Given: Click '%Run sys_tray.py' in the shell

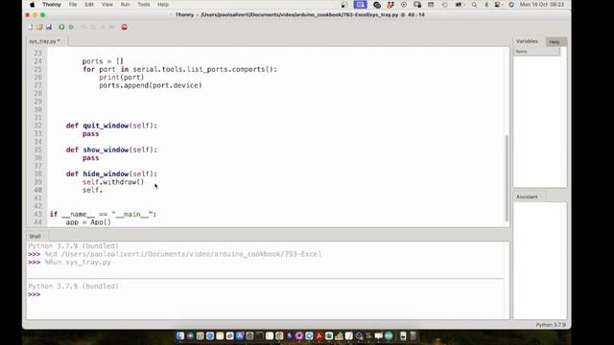Looking at the screenshot, I should pos(78,263).
